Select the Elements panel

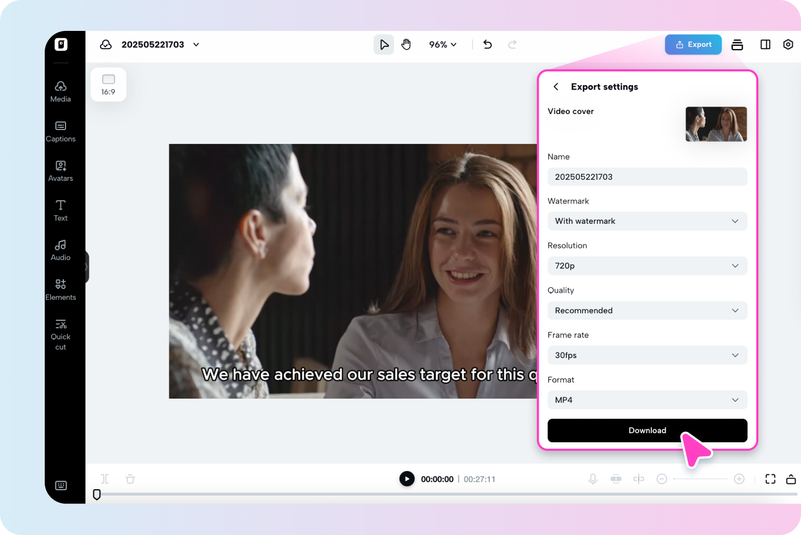(60, 289)
